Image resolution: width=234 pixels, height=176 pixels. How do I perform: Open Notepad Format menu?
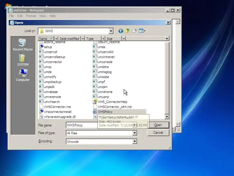tap(31, 16)
